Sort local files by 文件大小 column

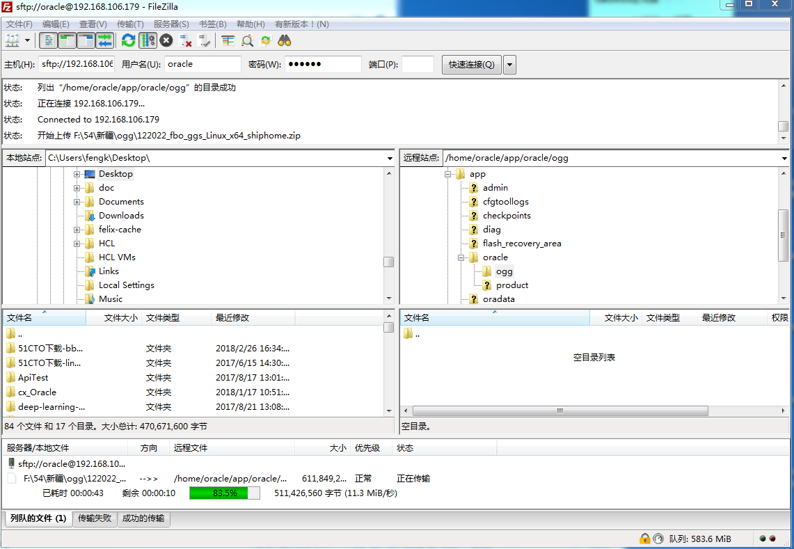(114, 318)
